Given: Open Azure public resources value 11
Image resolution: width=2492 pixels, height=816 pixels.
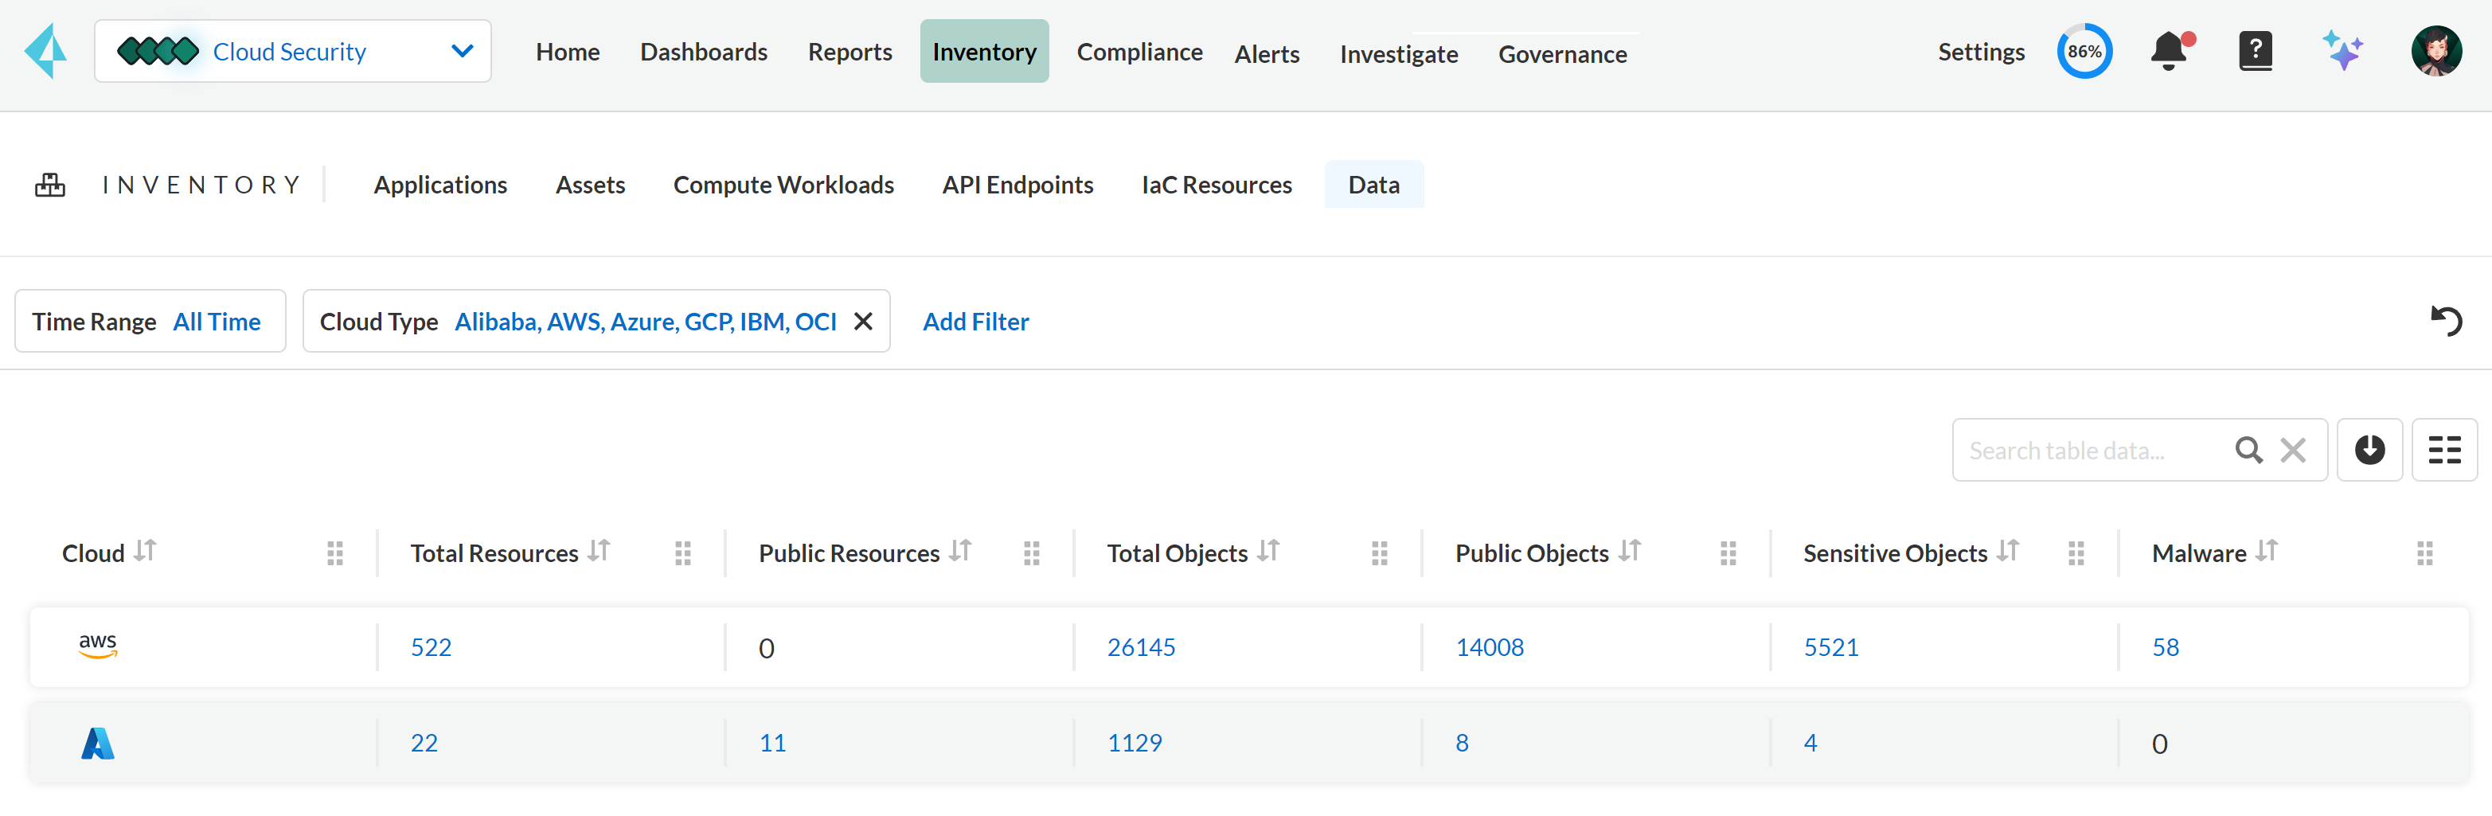Looking at the screenshot, I should click(x=772, y=743).
